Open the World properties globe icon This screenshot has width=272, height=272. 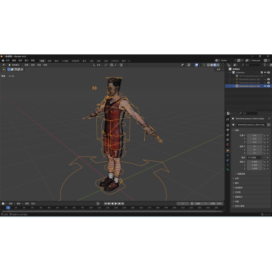click(228, 144)
